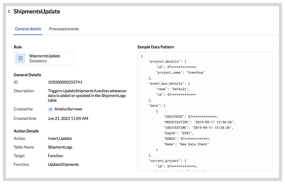Click the UpdateShipments function value
Image resolution: width=285 pixels, height=184 pixels.
click(x=63, y=164)
